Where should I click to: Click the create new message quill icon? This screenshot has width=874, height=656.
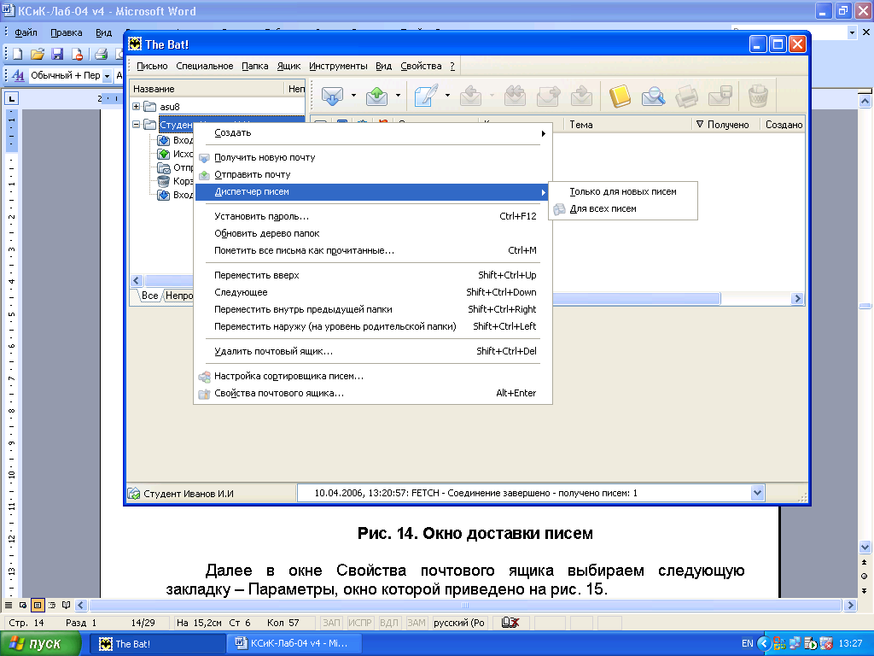(426, 96)
